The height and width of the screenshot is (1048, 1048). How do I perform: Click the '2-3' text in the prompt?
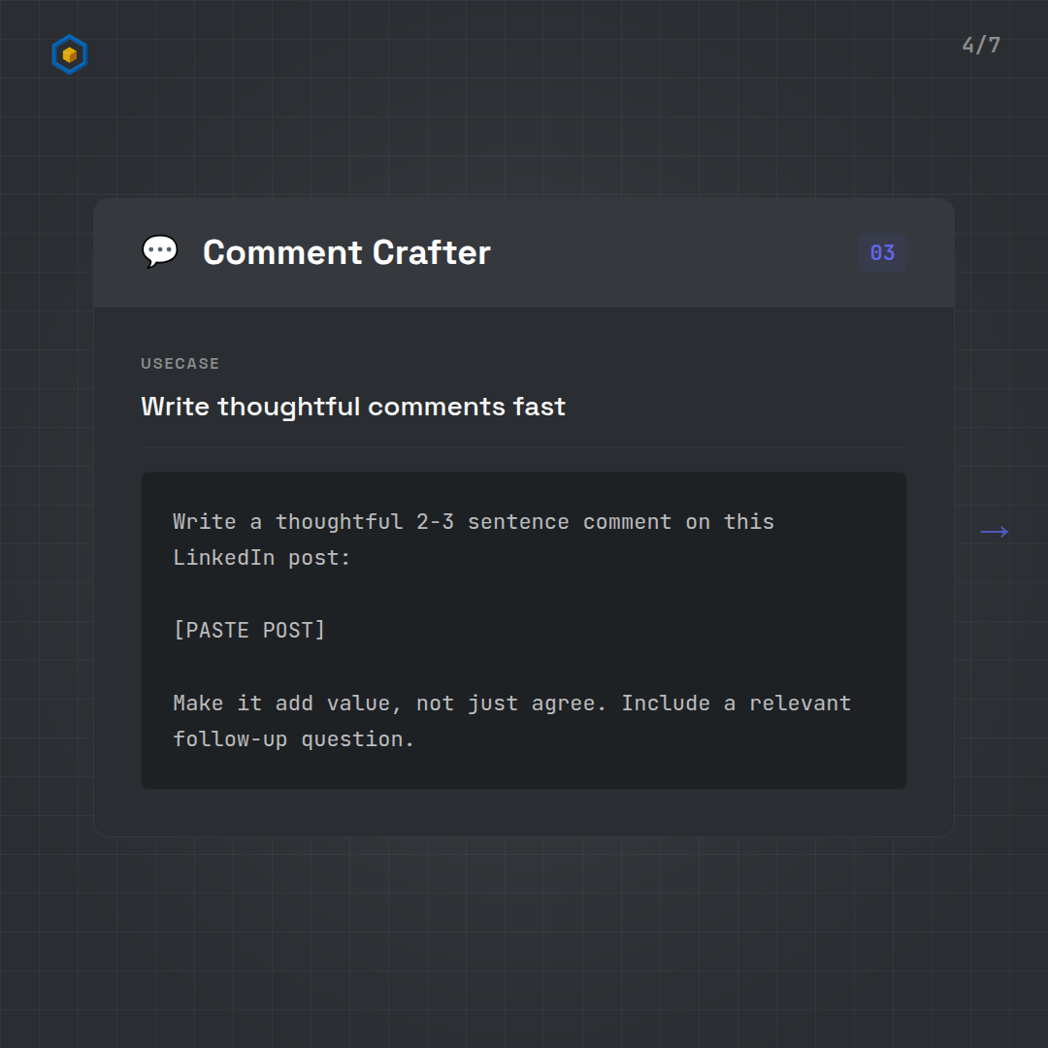click(435, 522)
